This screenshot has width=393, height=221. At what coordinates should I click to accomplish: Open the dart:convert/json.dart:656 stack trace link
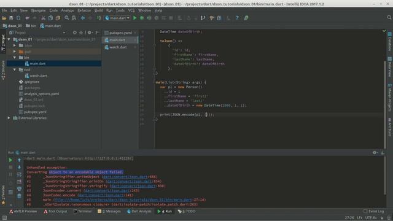125,177
